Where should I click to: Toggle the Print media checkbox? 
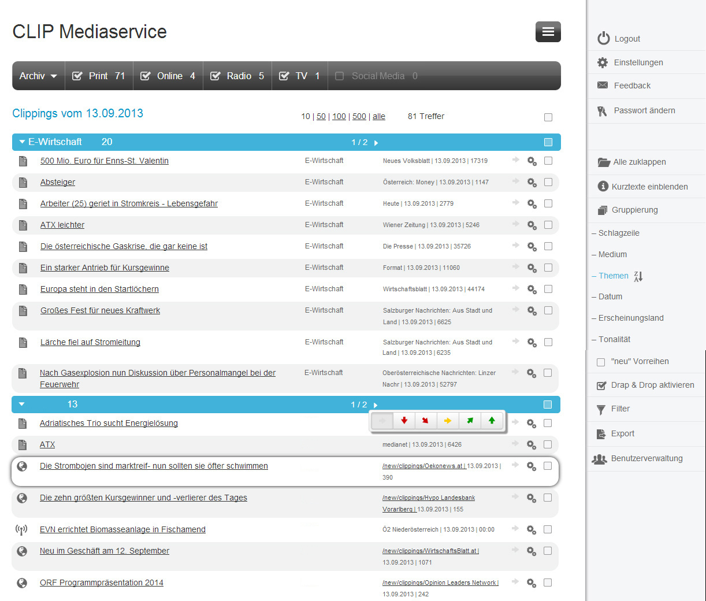pyautogui.click(x=77, y=76)
